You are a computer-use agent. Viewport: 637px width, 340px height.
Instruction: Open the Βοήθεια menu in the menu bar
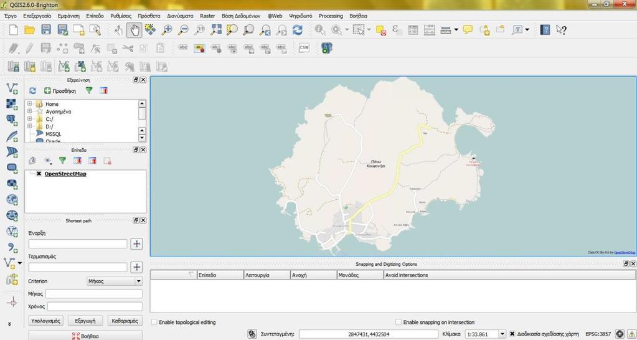358,16
